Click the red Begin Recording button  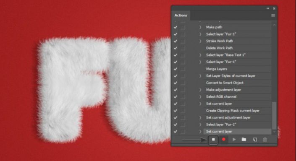point(224,140)
